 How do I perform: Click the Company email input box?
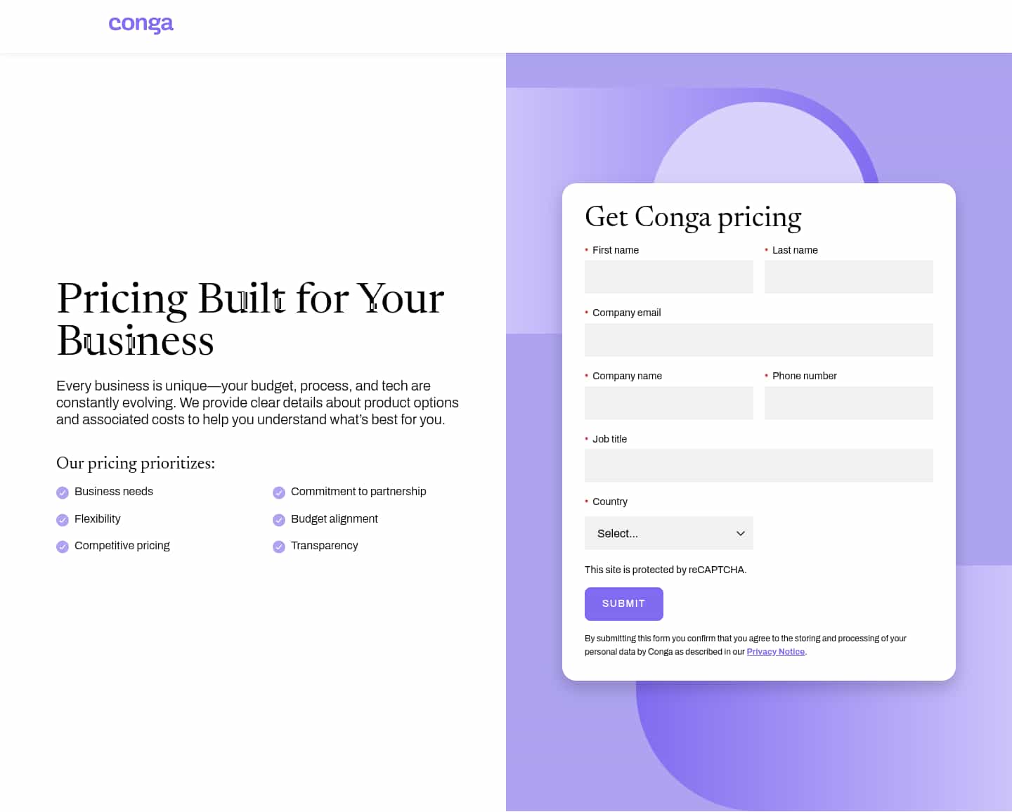point(758,340)
